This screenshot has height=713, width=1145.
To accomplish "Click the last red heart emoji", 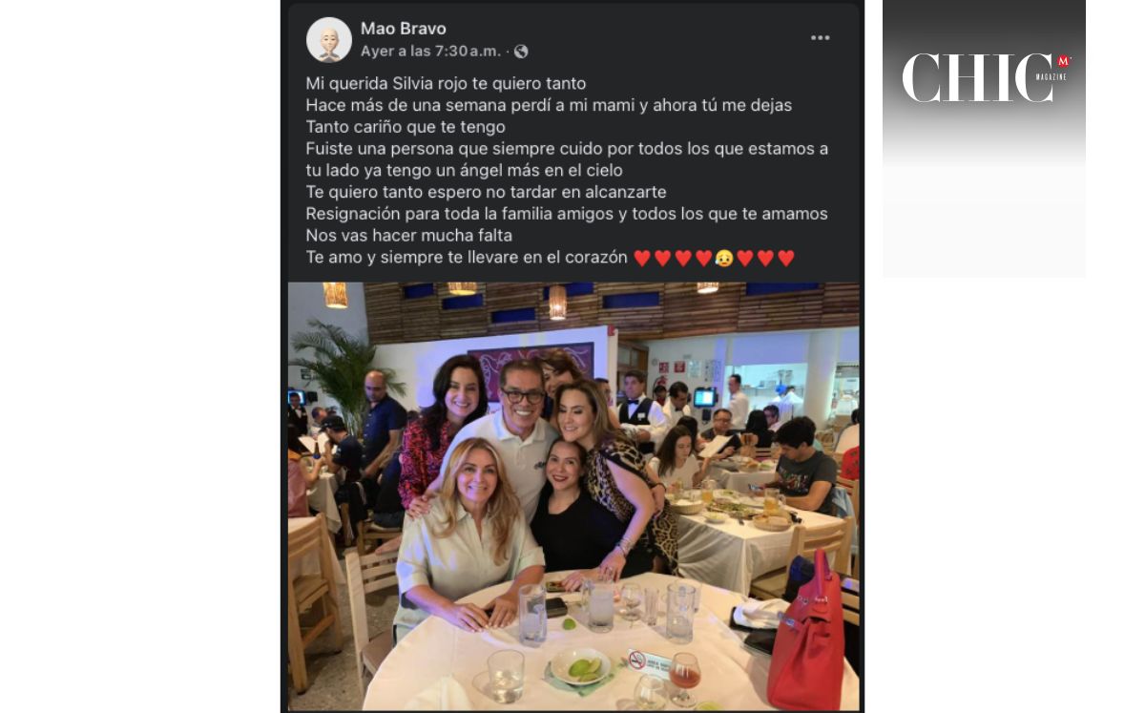I will coord(785,258).
